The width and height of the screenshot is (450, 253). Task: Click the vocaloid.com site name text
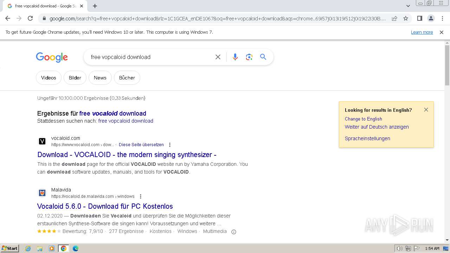66,138
